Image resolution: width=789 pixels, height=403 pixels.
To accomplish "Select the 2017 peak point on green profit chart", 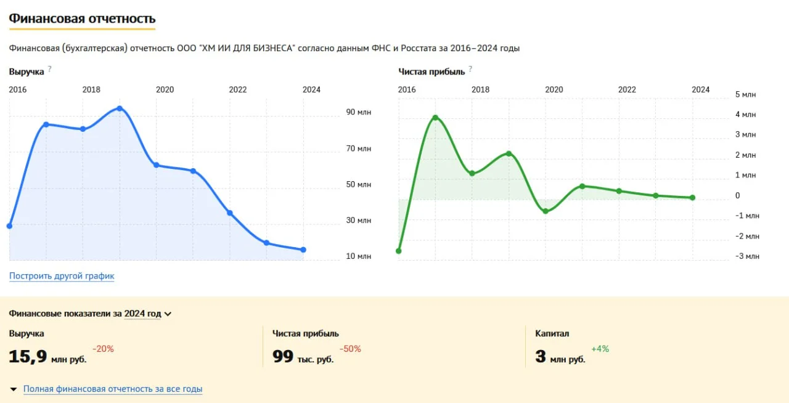I will point(435,118).
